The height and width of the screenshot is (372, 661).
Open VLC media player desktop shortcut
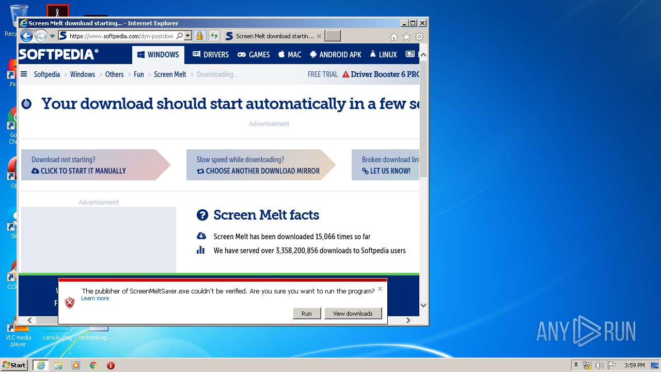pyautogui.click(x=18, y=335)
